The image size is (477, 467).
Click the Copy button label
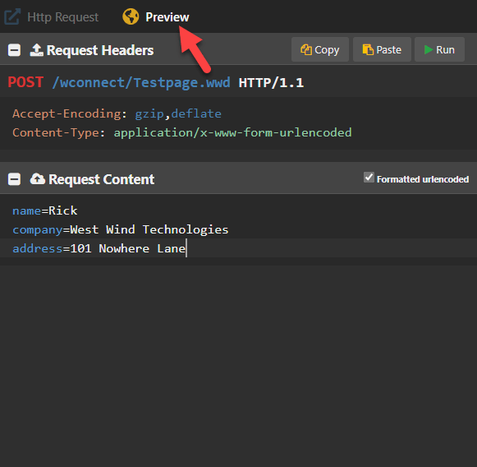pyautogui.click(x=327, y=50)
